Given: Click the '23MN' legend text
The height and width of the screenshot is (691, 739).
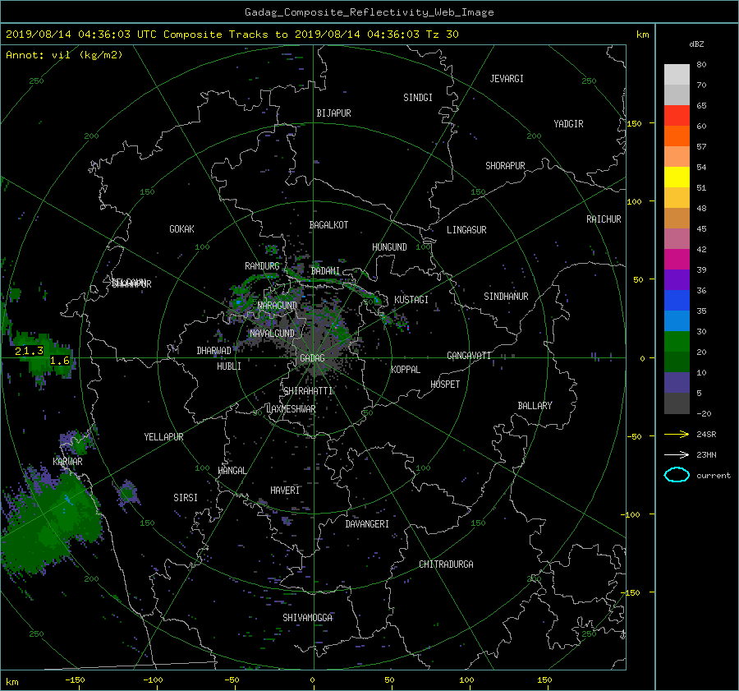Looking at the screenshot, I should coord(706,455).
